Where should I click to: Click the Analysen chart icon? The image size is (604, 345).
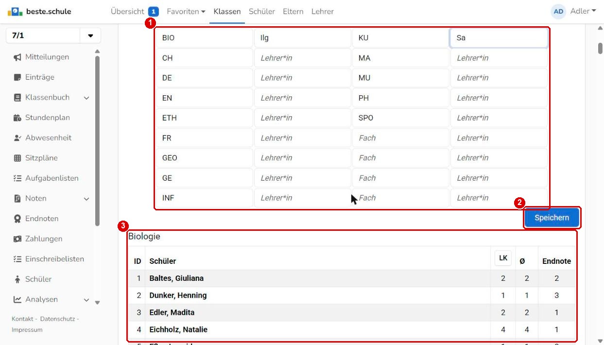tap(17, 299)
